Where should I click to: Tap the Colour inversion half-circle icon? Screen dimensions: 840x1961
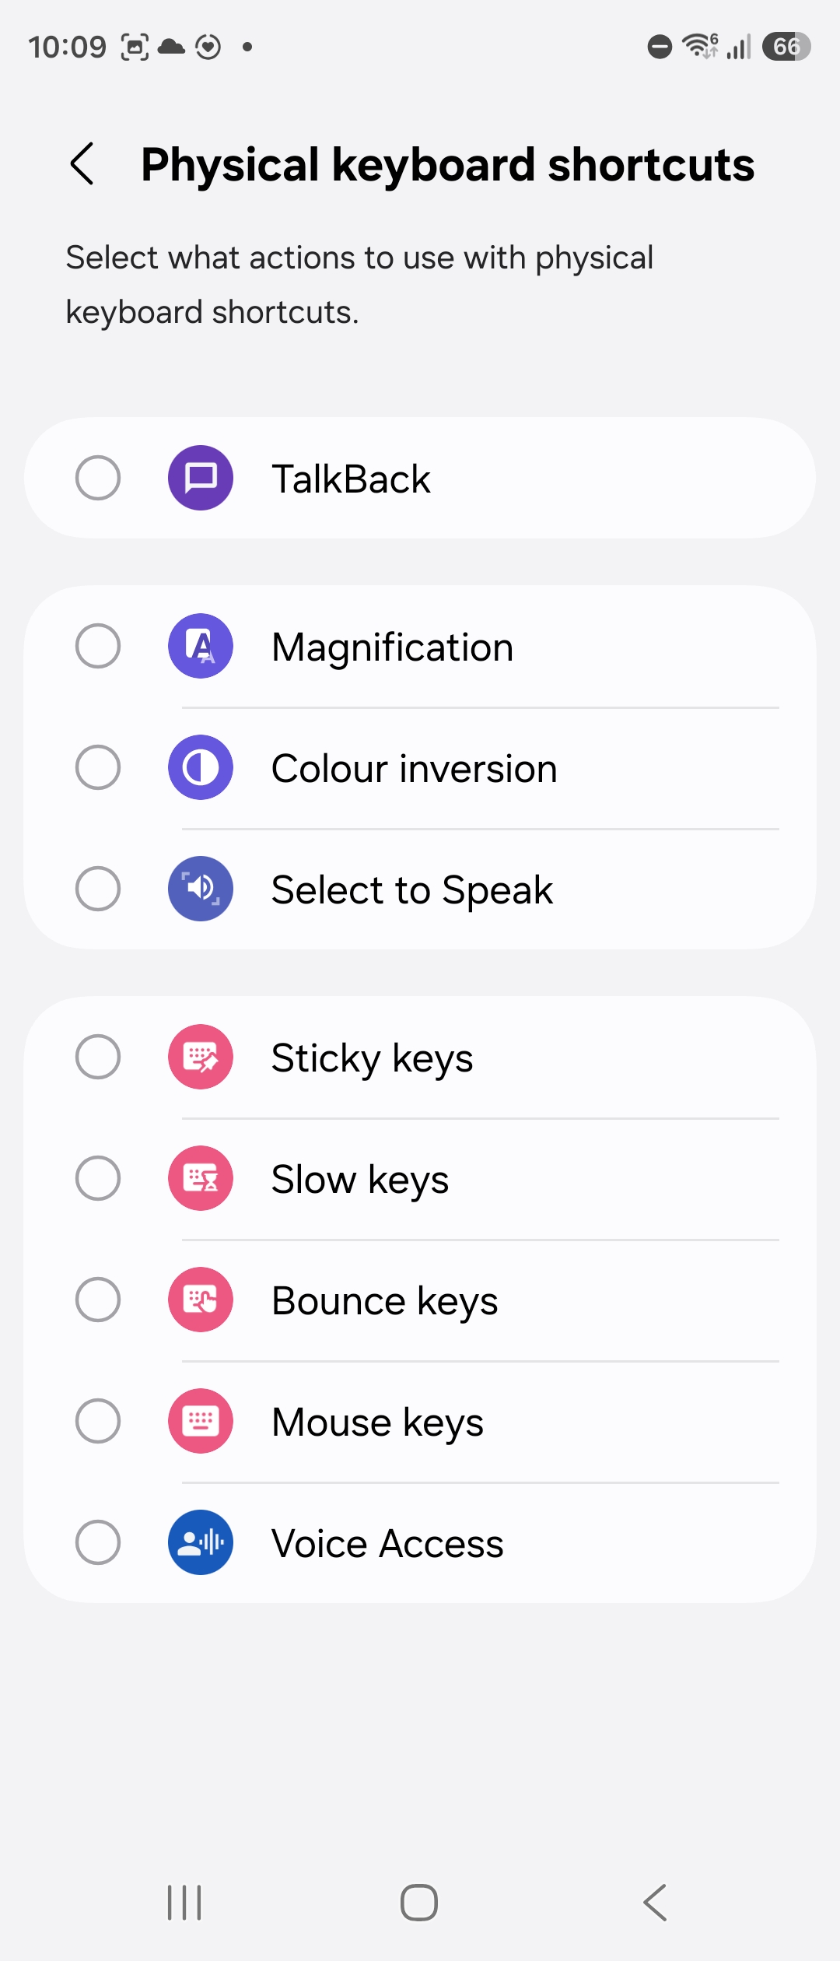[201, 767]
